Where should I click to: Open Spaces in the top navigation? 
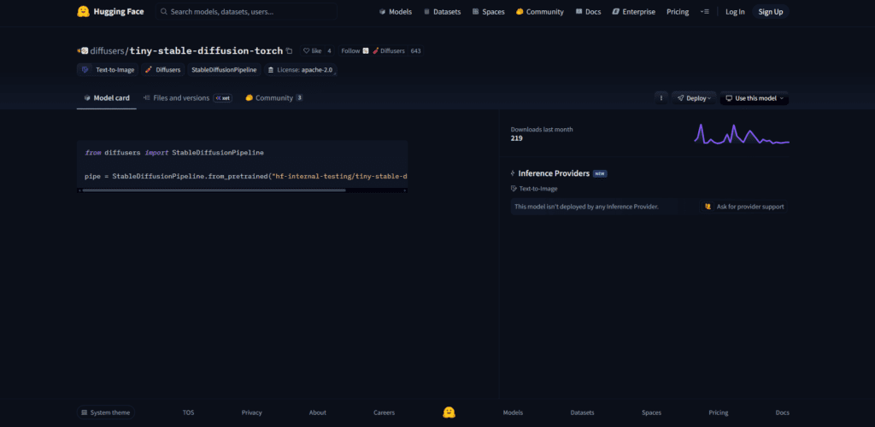[488, 12]
